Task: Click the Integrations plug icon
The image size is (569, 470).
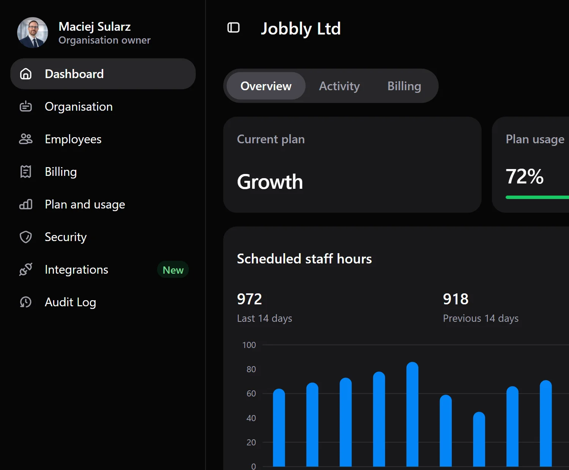Action: (26, 269)
